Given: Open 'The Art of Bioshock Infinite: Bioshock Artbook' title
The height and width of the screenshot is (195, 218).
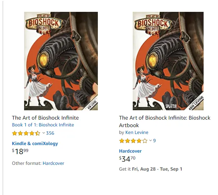Looking at the screenshot, I should click(165, 121).
